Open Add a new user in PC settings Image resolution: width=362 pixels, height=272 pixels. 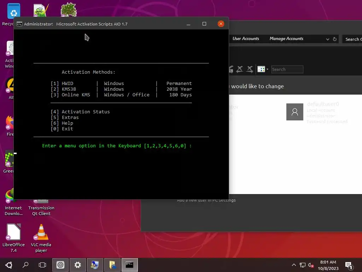[206, 200]
